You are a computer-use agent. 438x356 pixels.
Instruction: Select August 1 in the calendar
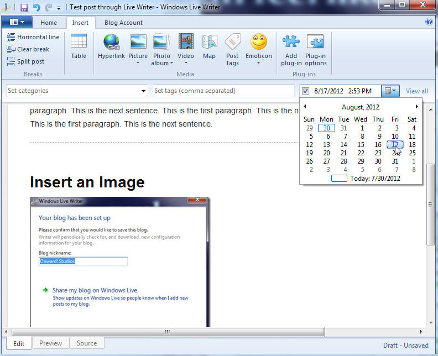(x=362, y=128)
